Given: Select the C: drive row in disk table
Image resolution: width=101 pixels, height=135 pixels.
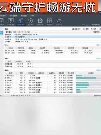Looking at the screenshot, I should coord(53,76).
